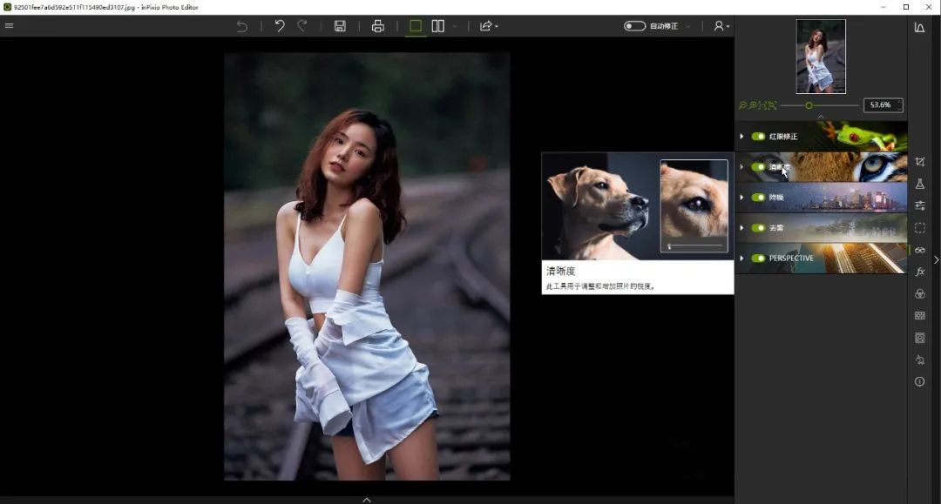Open the user account menu
The height and width of the screenshot is (504, 941).
tap(721, 26)
